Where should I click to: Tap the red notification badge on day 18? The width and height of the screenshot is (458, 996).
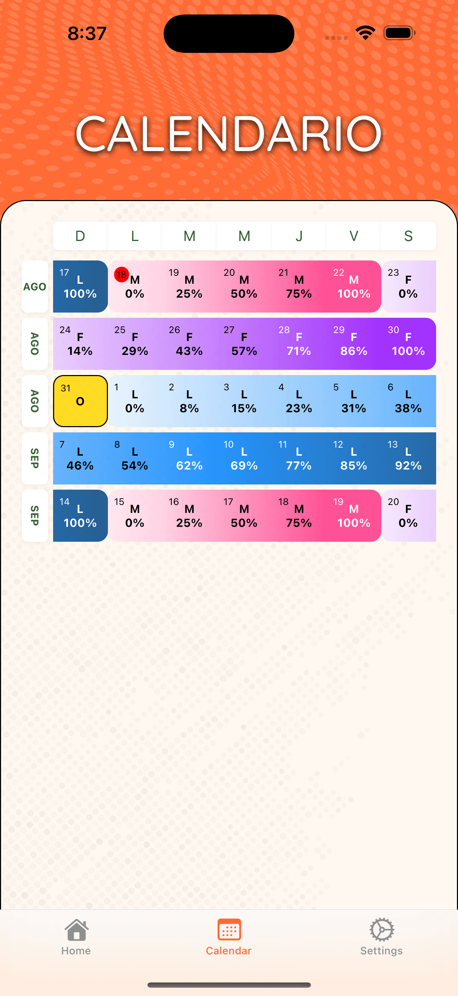[x=121, y=275]
